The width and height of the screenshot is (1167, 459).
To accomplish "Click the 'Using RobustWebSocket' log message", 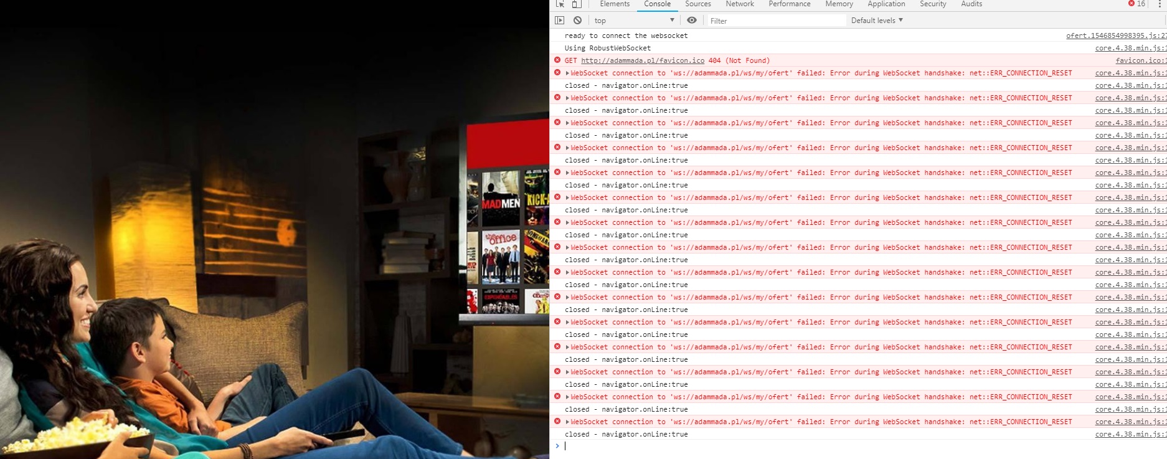I will (x=608, y=48).
